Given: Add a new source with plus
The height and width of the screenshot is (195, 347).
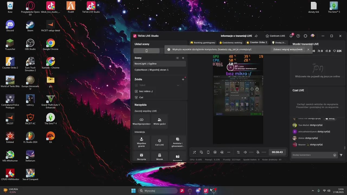Looking at the screenshot, I should pyautogui.click(x=183, y=79).
